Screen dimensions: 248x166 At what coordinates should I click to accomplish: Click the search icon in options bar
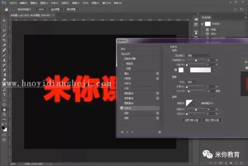point(235,9)
